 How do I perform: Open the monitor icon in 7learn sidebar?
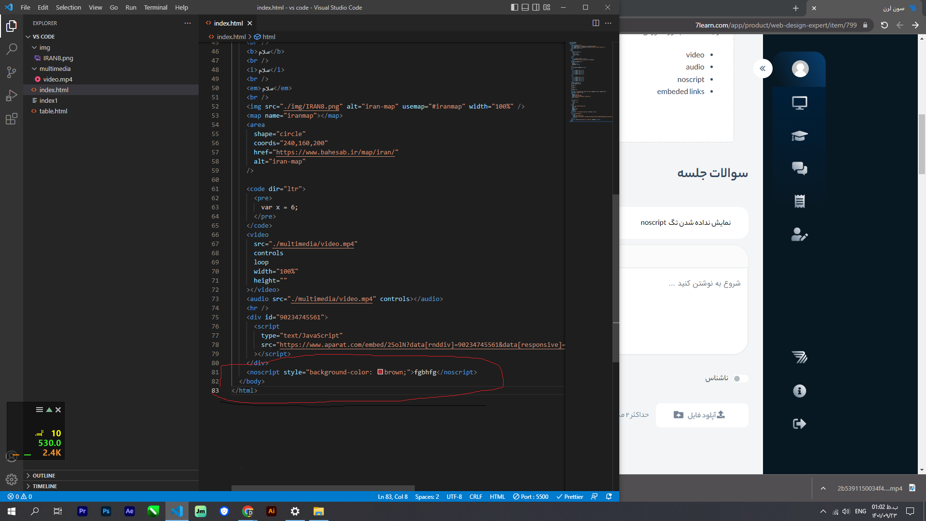point(800,103)
